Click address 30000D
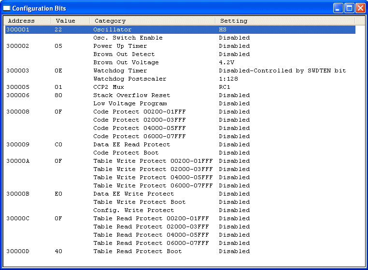368x270 pixels. click(x=18, y=252)
